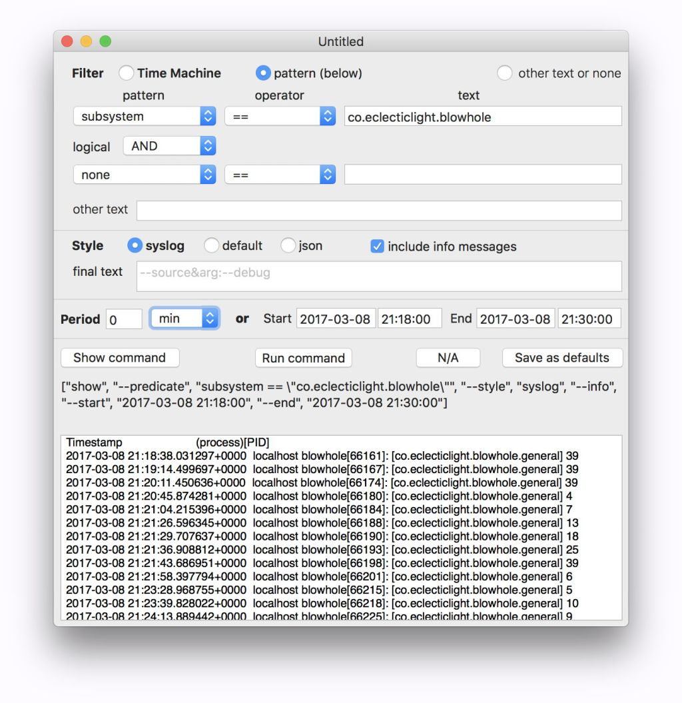Choose the default style radio button
Viewport: 682px width, 703px height.
click(212, 246)
